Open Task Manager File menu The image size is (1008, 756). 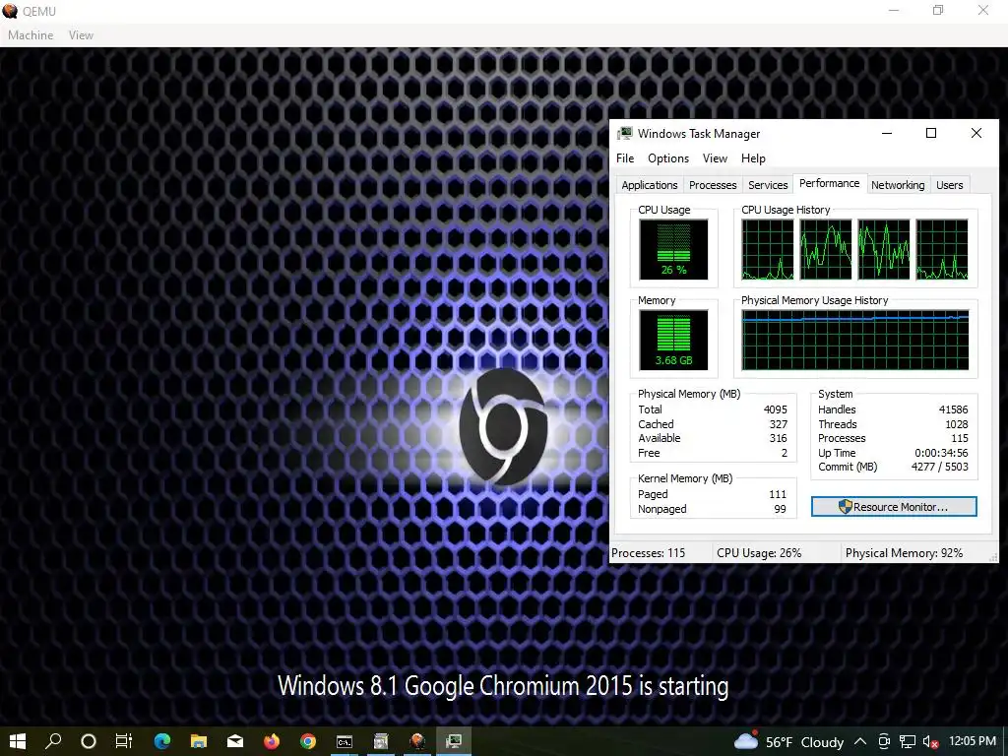click(625, 158)
